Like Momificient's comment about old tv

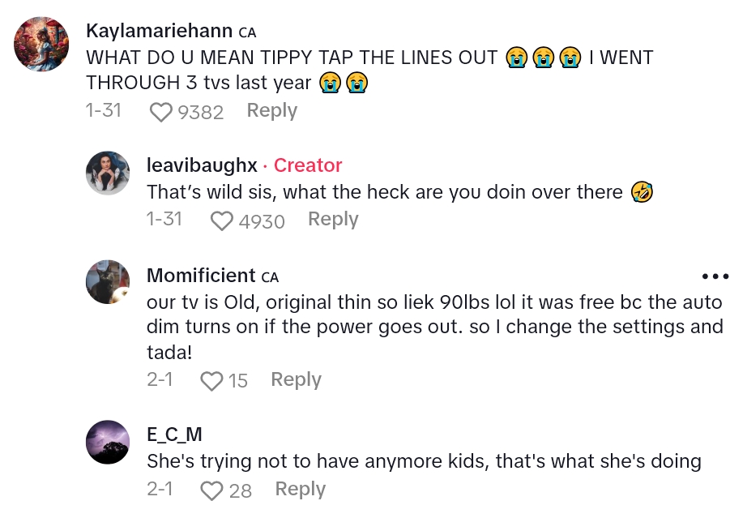[211, 381]
